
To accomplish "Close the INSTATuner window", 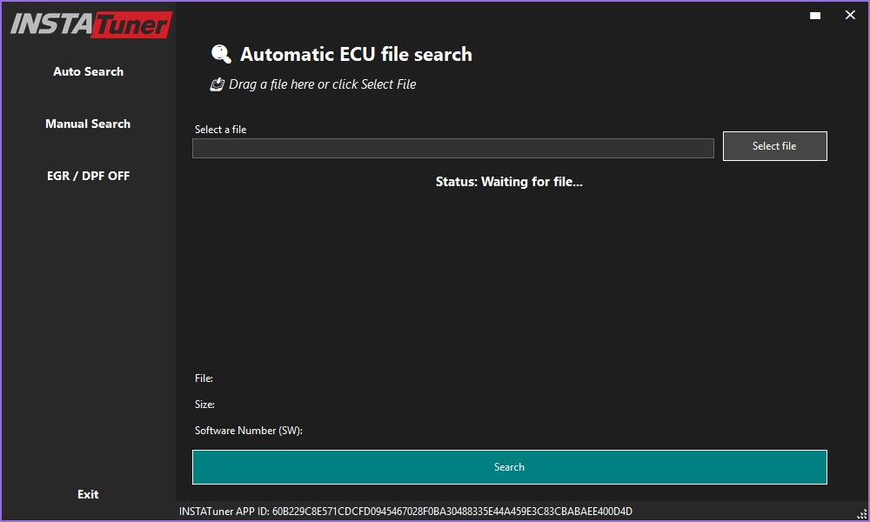I will coord(849,15).
